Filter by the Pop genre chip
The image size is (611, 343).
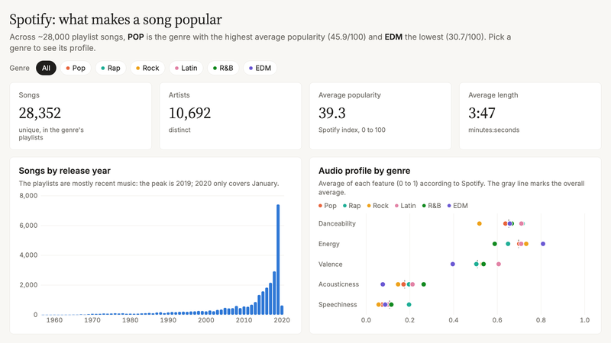(76, 68)
